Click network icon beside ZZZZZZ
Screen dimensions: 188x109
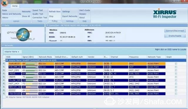click(x=4, y=90)
